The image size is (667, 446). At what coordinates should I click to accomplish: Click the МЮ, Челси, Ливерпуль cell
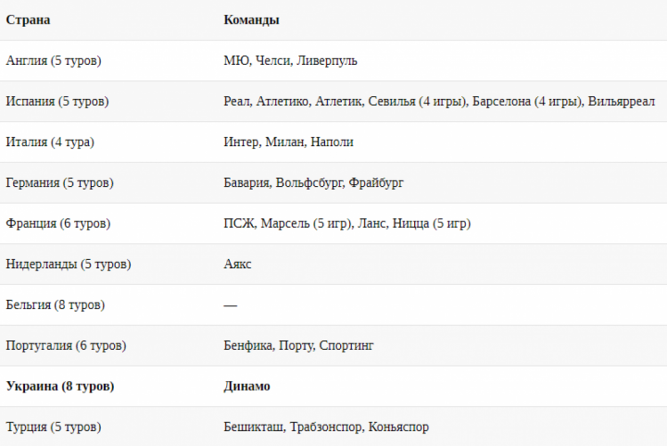point(290,61)
